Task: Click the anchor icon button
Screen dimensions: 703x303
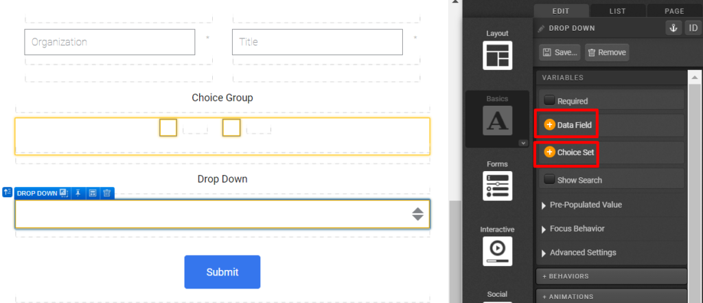Action: 672,28
